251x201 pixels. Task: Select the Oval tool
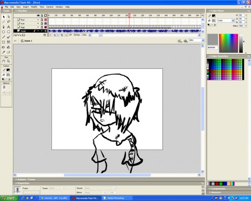coord(3,32)
